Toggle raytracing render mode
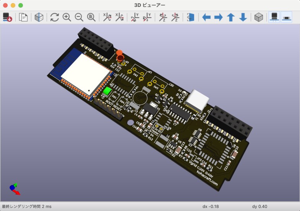This screenshot has width=300, height=211. [39, 17]
